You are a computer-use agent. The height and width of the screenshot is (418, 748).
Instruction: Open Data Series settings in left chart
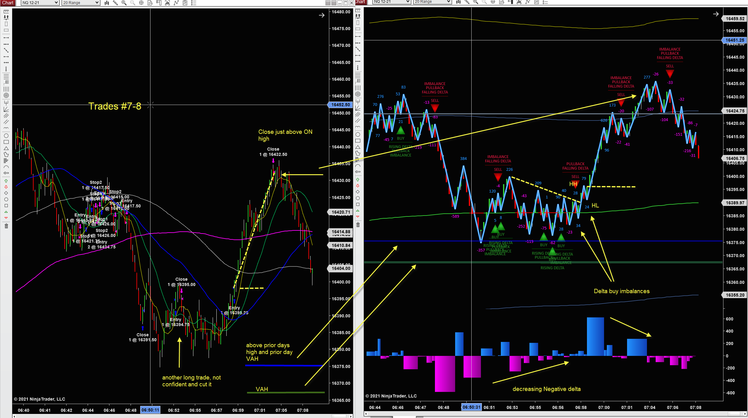(168, 3)
